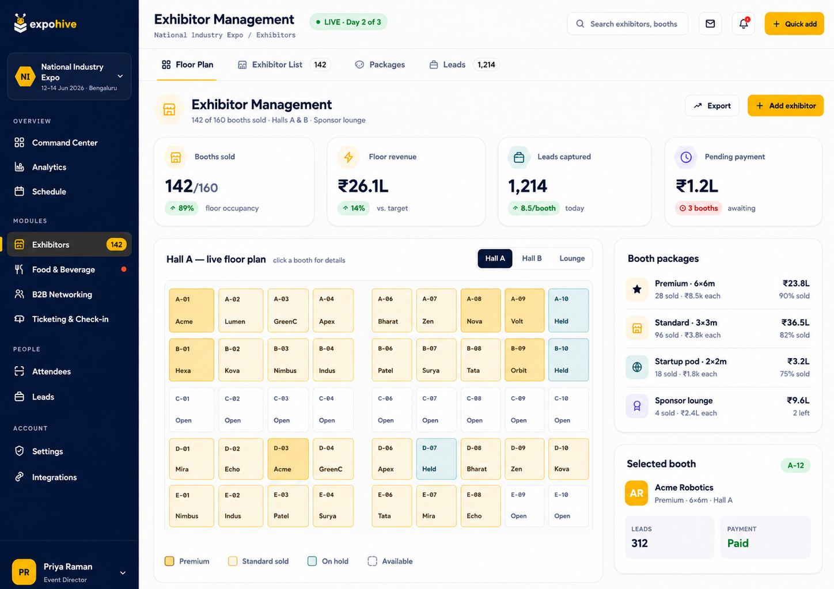Click the Paid payment status value
The image size is (834, 589).
pos(738,543)
